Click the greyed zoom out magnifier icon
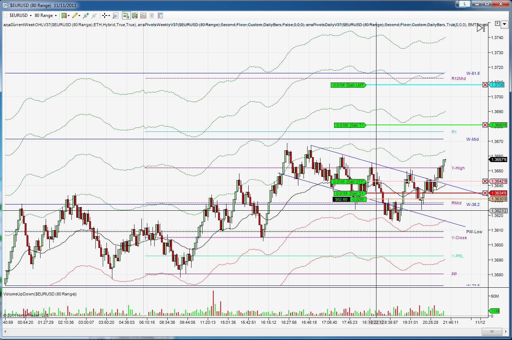The image size is (512, 340). point(94,15)
